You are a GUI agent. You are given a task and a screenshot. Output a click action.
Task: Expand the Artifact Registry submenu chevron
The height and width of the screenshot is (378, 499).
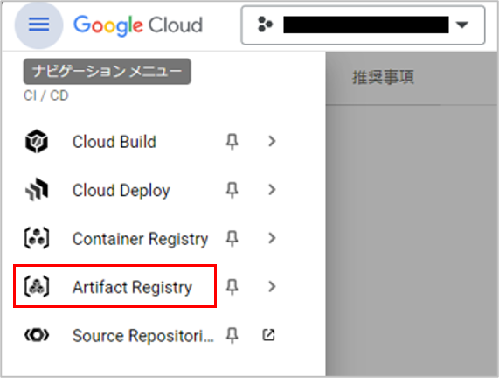pyautogui.click(x=272, y=286)
